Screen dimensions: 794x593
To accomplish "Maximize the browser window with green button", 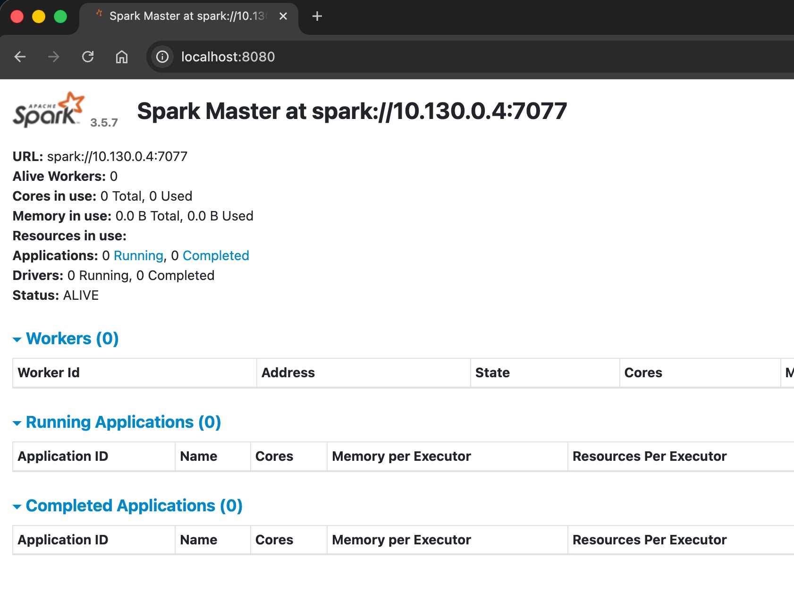I will click(60, 17).
